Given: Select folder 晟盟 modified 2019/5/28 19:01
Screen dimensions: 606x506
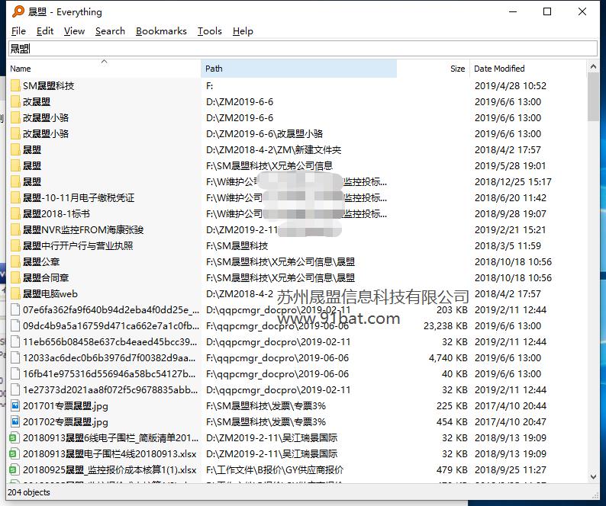Looking at the screenshot, I should [x=32, y=166].
